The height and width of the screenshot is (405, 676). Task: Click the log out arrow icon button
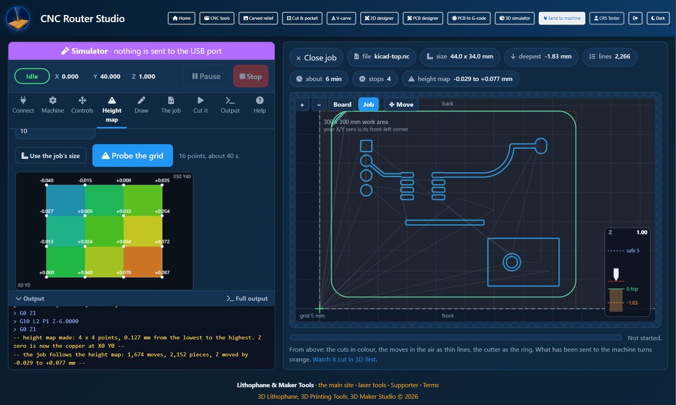(x=635, y=18)
